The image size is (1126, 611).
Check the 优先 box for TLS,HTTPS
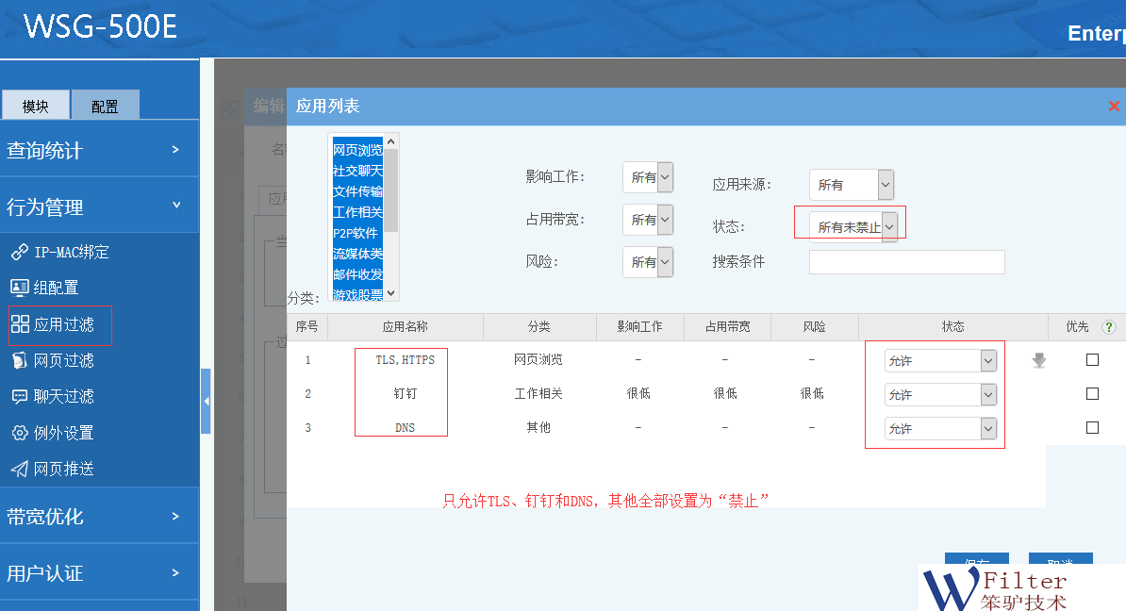[1092, 360]
